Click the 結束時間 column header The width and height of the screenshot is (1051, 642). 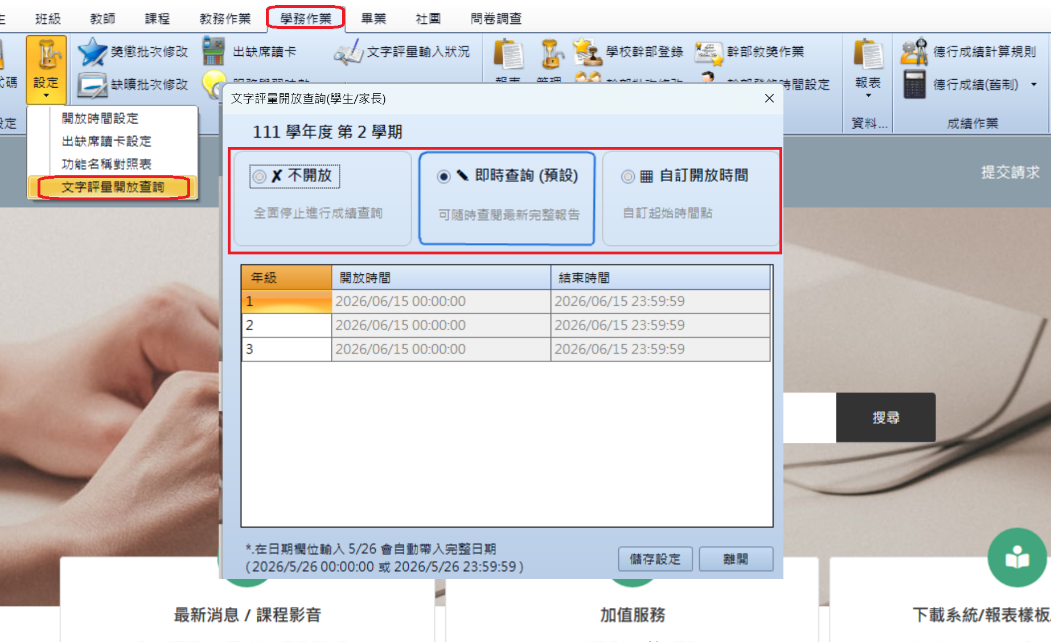pos(660,278)
